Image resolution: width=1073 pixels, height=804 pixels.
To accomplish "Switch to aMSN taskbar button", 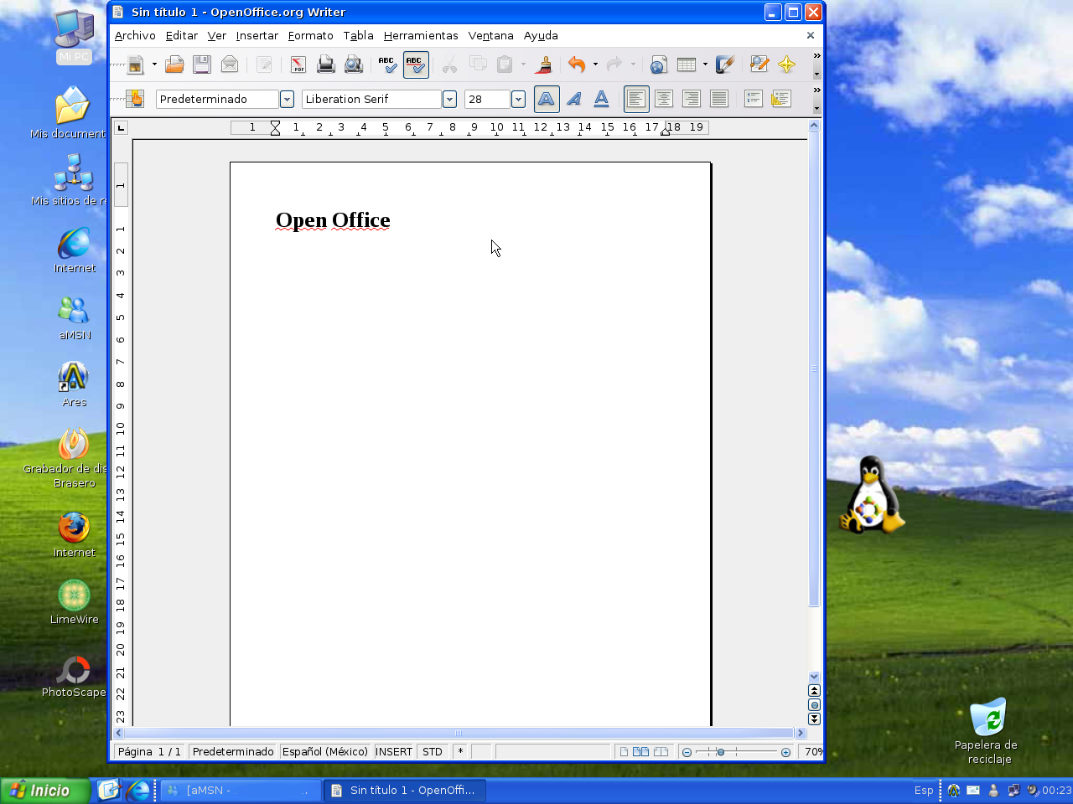I will coord(240,790).
